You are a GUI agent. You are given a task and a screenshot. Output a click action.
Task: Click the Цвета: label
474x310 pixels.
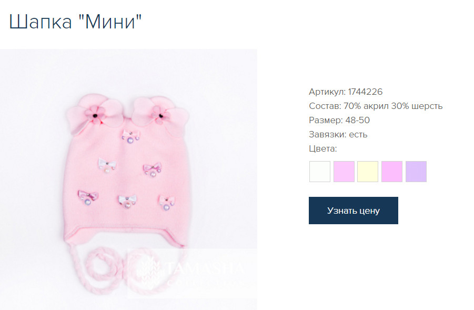tap(323, 148)
